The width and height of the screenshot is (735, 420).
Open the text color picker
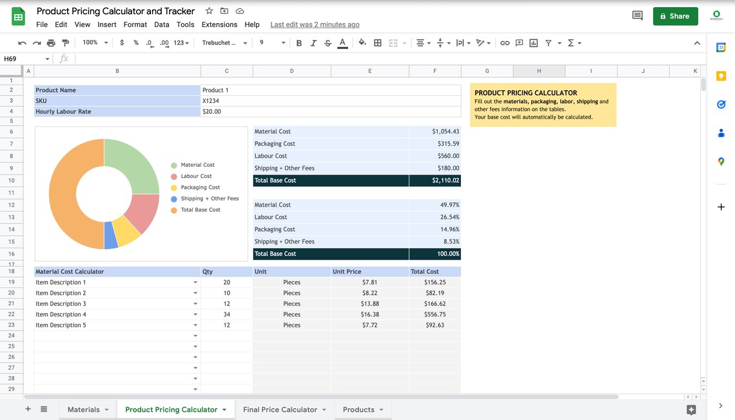point(342,43)
